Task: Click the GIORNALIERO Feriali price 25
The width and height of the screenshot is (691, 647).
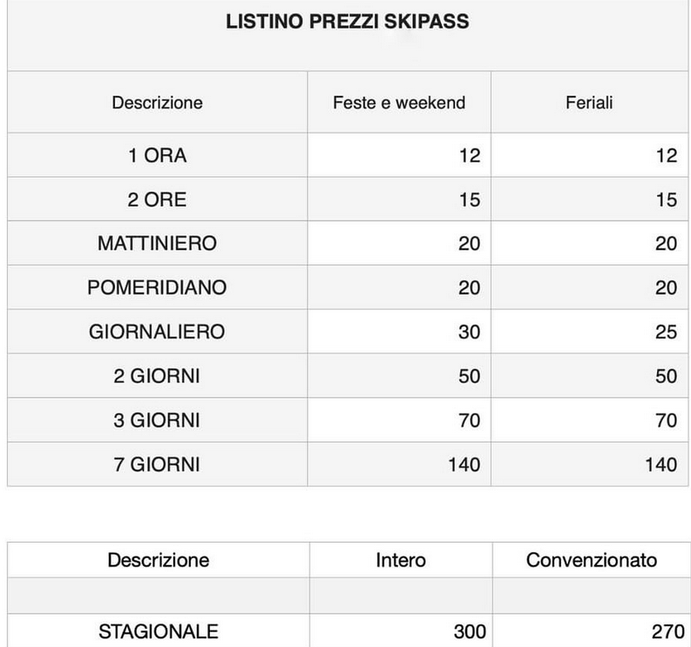Action: coord(666,332)
